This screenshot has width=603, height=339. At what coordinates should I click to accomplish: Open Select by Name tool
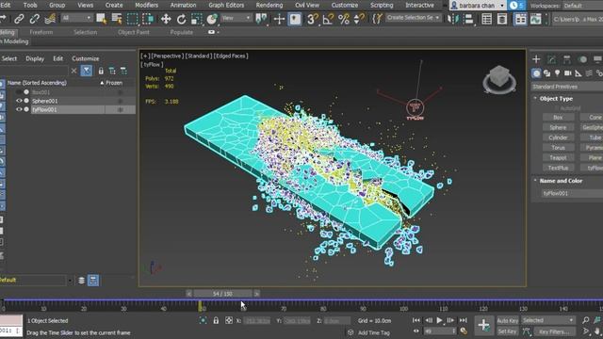(x=117, y=19)
